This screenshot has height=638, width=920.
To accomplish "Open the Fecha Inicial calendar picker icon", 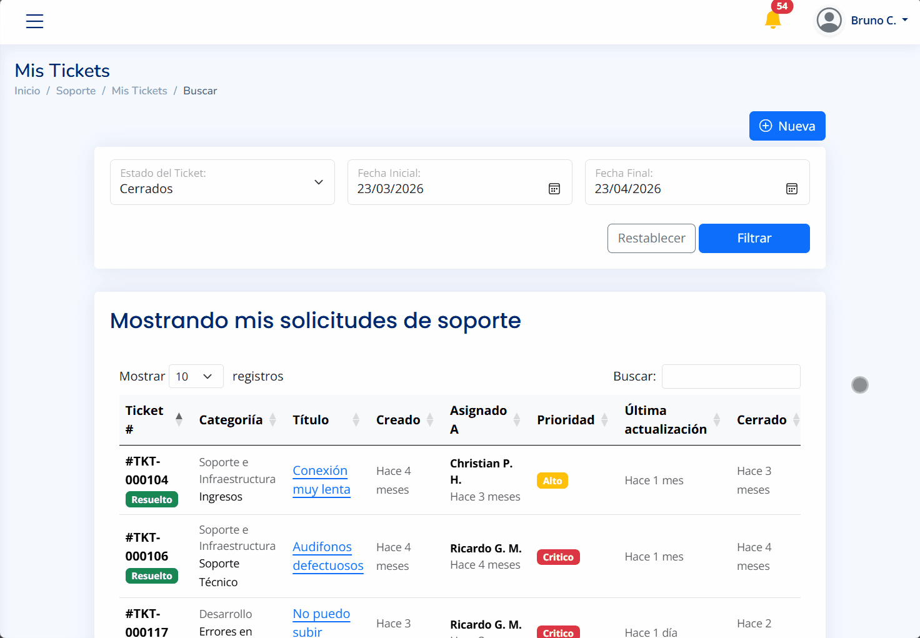I will click(554, 188).
